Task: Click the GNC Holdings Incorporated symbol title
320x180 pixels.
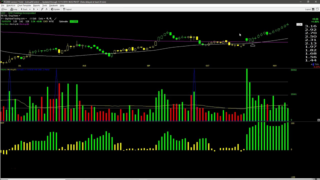Action: coord(18,13)
